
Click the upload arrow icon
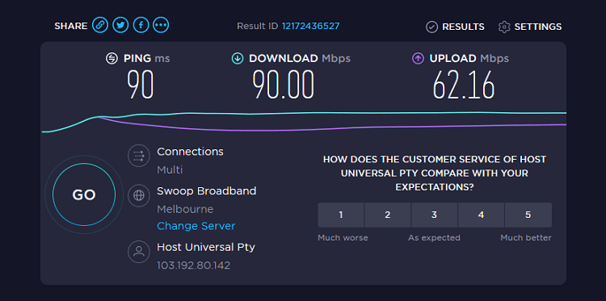pos(418,59)
